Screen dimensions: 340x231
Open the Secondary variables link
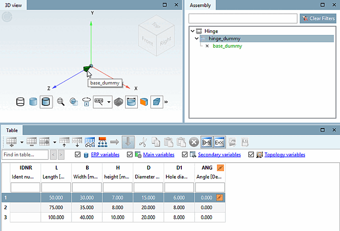pos(219,155)
